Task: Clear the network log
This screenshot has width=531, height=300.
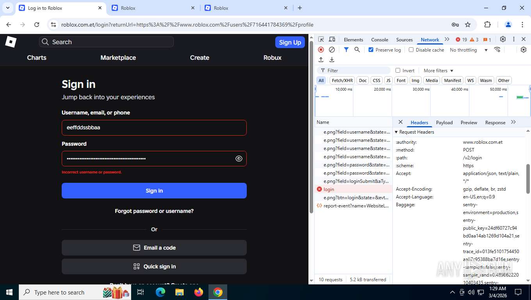Action: 332,50
